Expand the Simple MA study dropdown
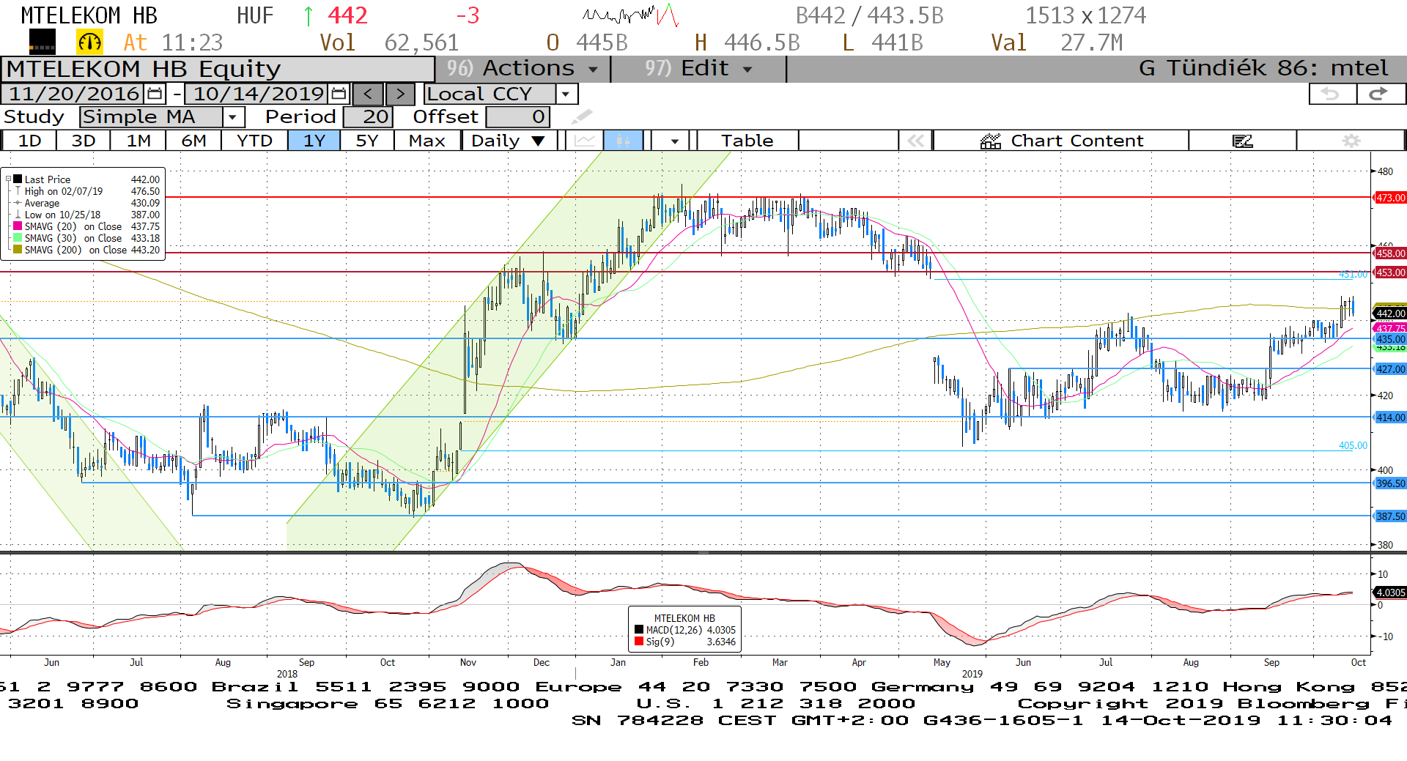This screenshot has width=1407, height=761. pos(233,117)
